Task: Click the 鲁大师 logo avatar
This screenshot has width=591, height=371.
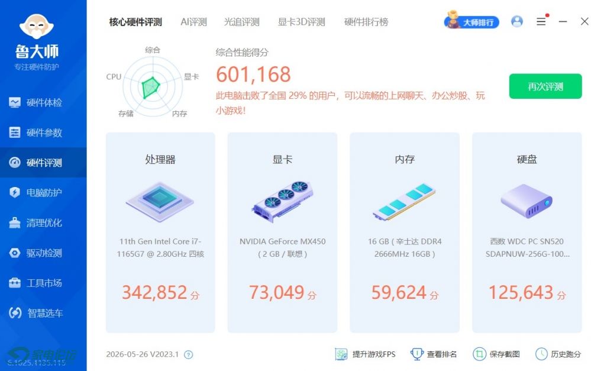Action: point(37,27)
